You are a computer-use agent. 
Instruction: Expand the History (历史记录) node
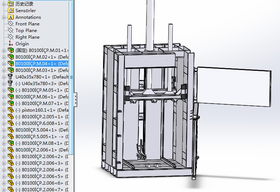pyautogui.click(x=4, y=4)
